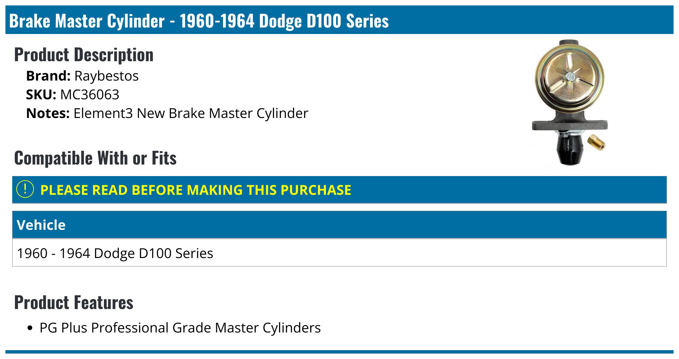
Task: Click the Product Features heading
Action: pyautogui.click(x=74, y=303)
